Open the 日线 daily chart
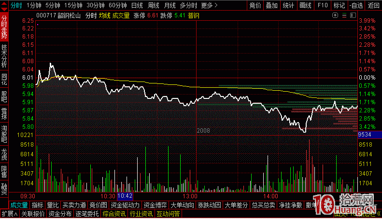382x219 pixels. (137, 5)
